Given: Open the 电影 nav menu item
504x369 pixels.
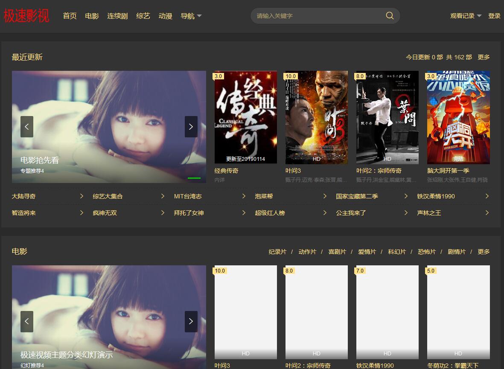Looking at the screenshot, I should point(92,16).
